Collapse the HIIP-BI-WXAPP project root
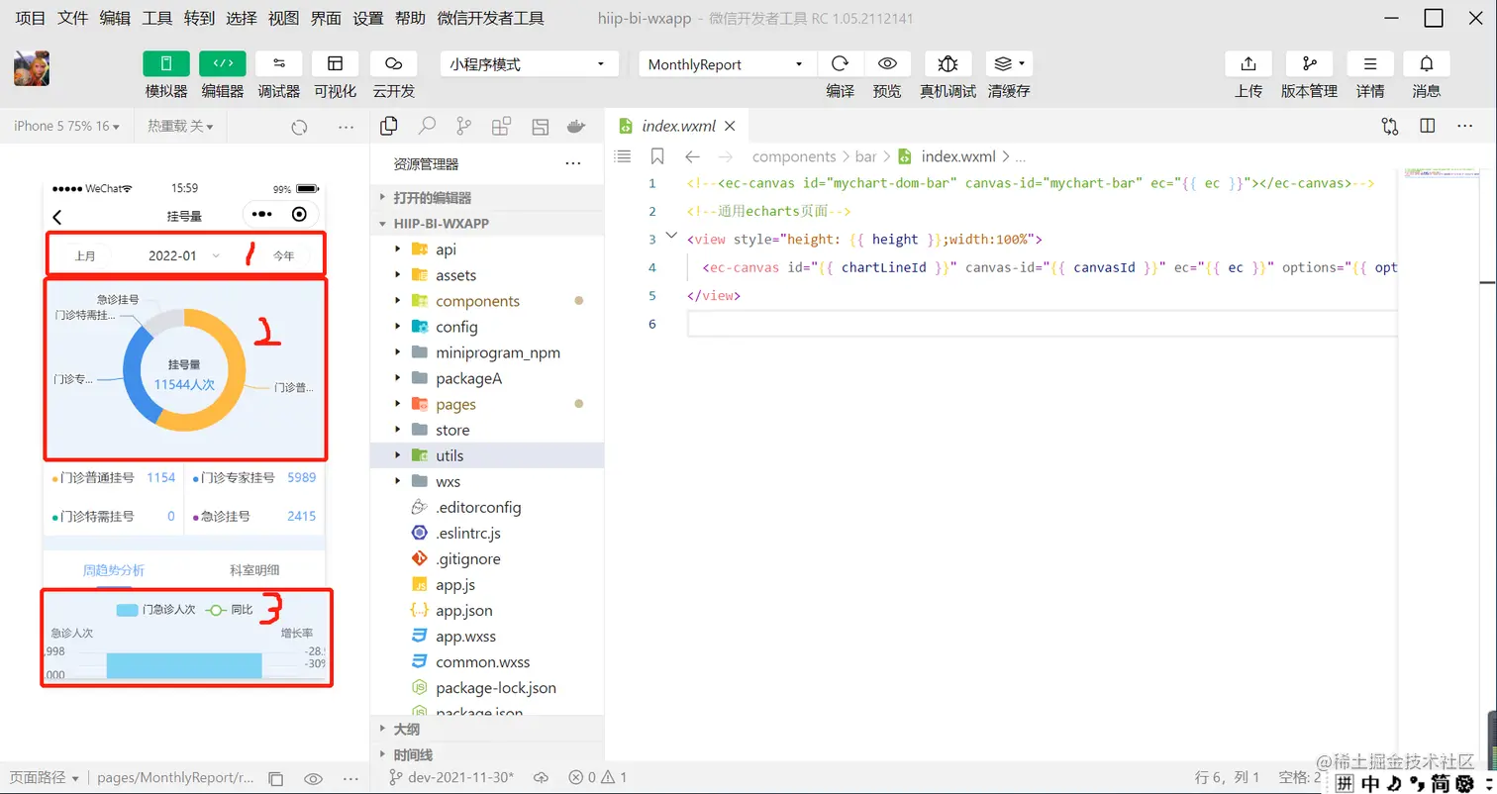Screen dimensions: 1497x794 [x=487, y=223]
